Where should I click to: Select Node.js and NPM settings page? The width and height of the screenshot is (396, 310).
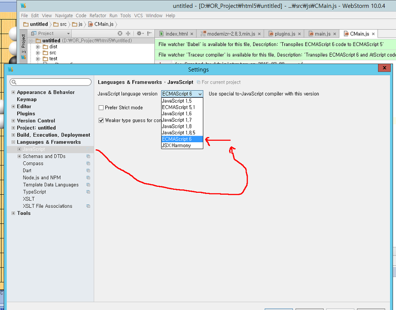42,178
